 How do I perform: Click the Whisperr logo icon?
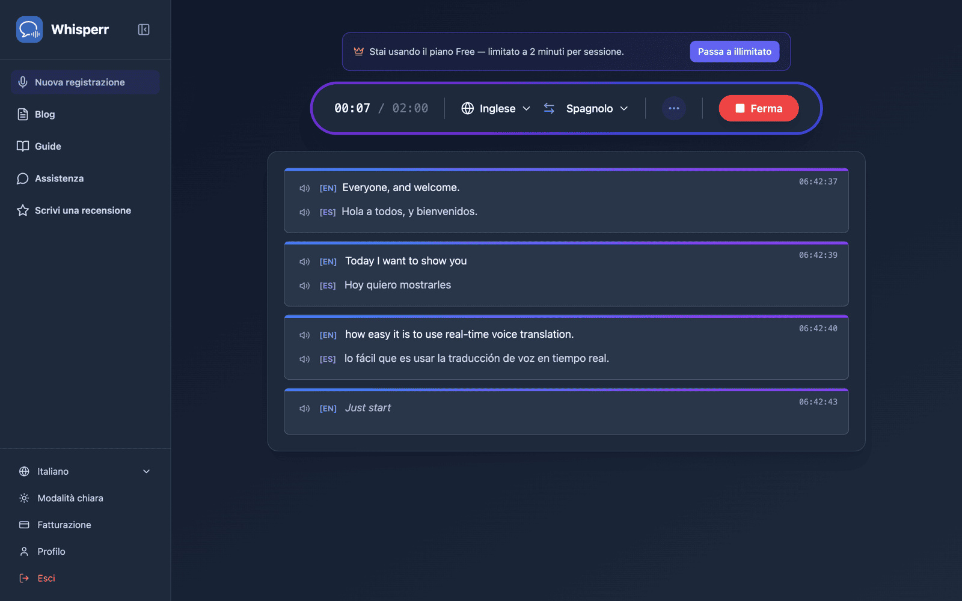(29, 29)
